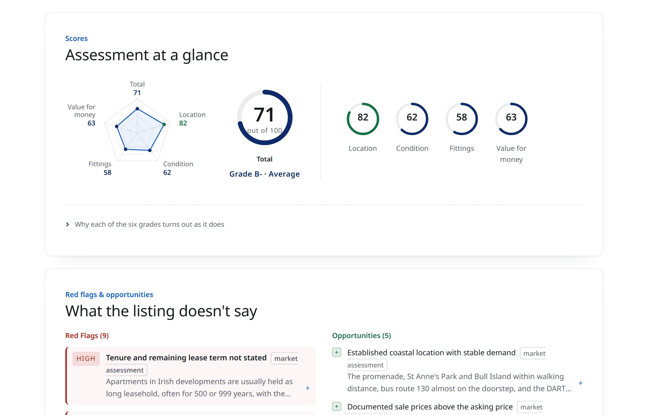Click the Fittings 58 score ring
The width and height of the screenshot is (648, 415).
[461, 119]
